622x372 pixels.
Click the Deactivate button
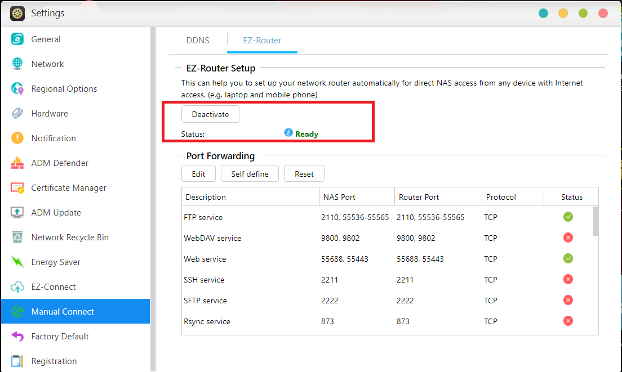[x=210, y=114]
